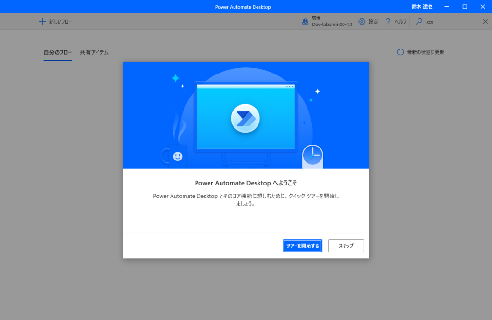Click the user name 鈴木 達也
This screenshot has width=492, height=320.
(x=422, y=7)
